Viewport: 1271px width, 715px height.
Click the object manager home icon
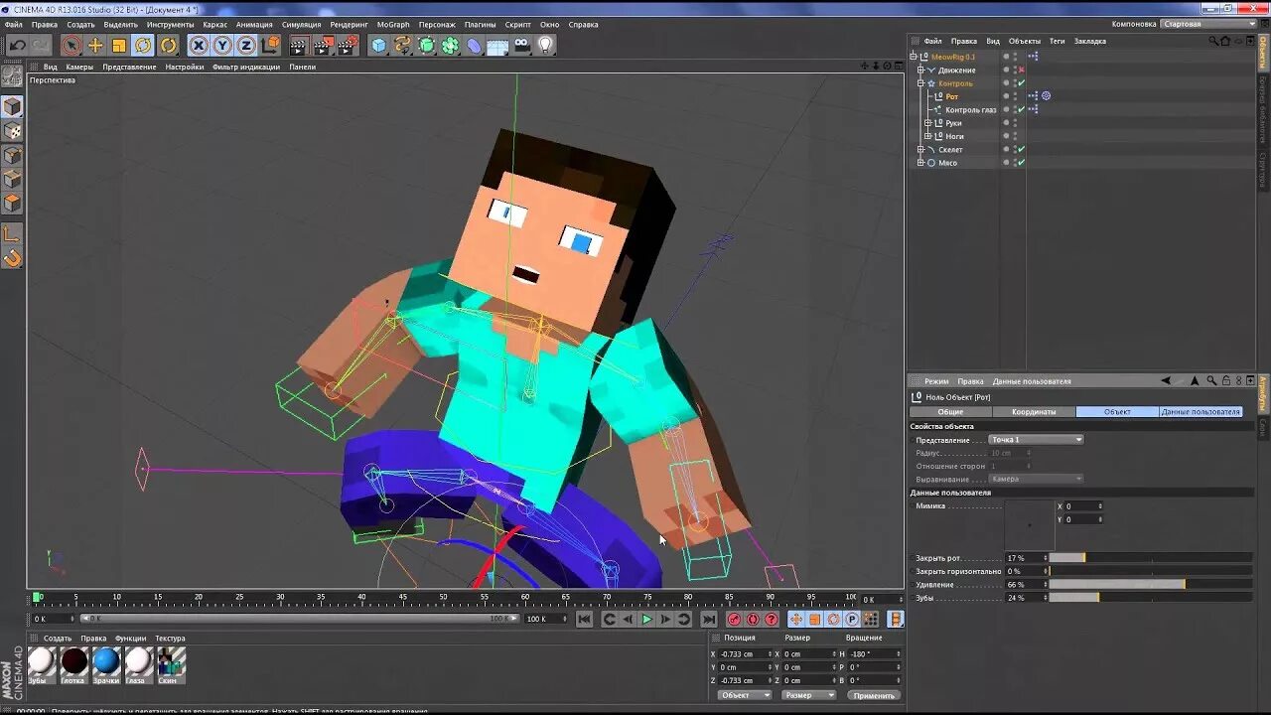click(x=1223, y=41)
